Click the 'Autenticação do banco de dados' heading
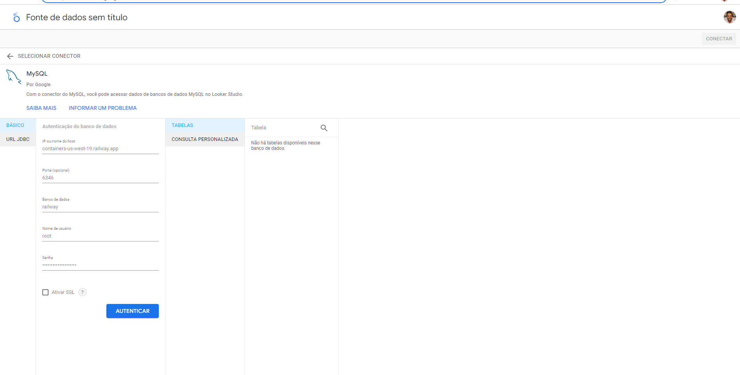This screenshot has width=740, height=375. (79, 127)
